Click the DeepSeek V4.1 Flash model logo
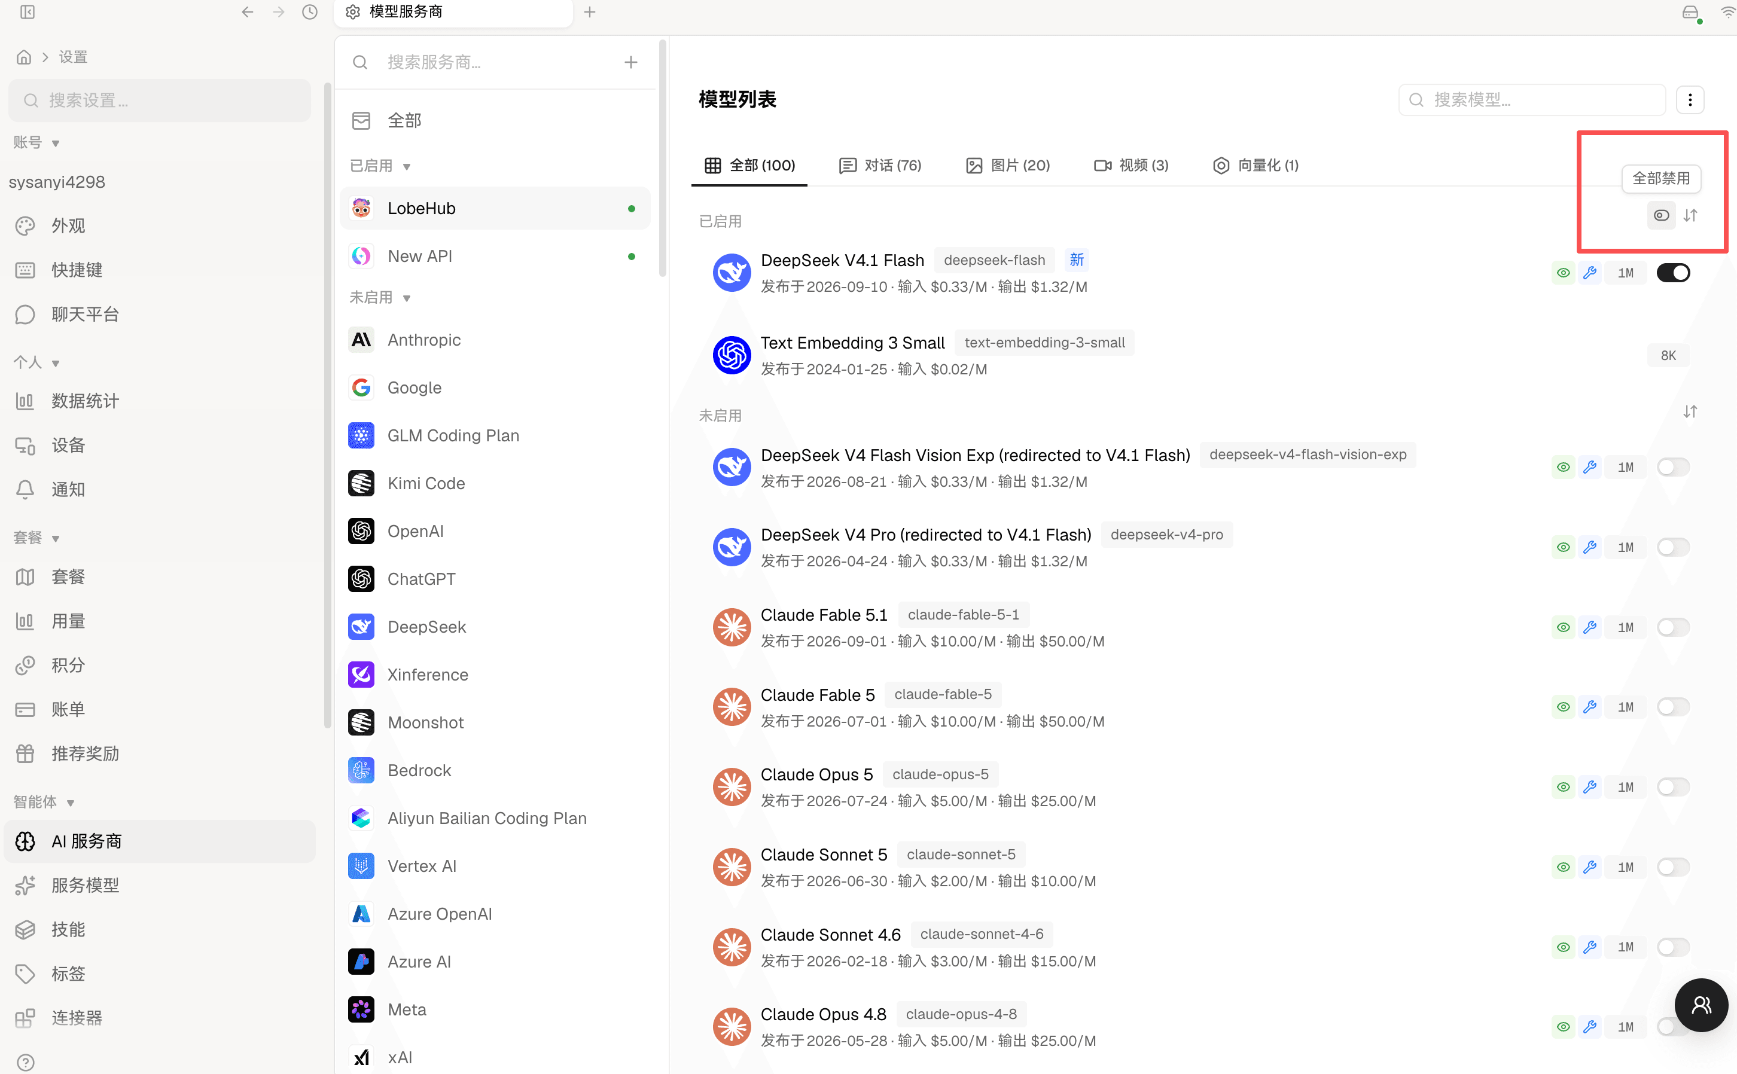The width and height of the screenshot is (1737, 1074). (x=732, y=273)
